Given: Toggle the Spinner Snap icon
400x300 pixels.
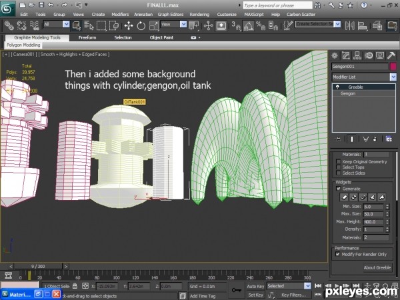Looking at the screenshot, I should click(x=273, y=25).
